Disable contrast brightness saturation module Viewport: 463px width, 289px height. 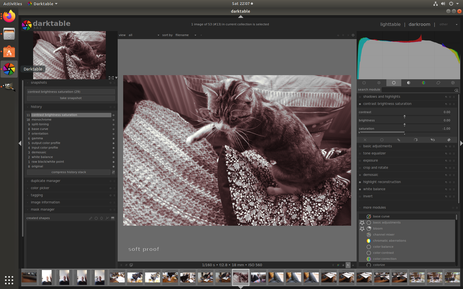click(x=360, y=104)
